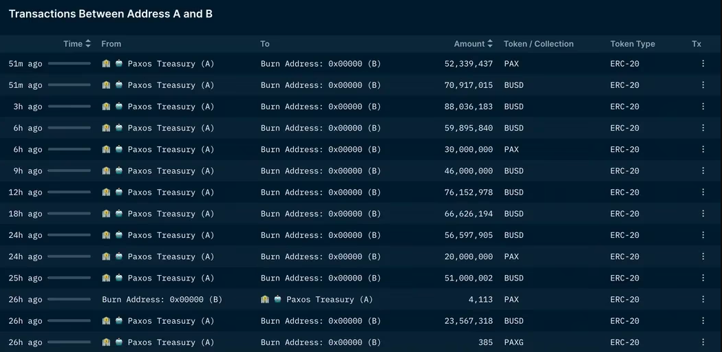Click the time bar in the 12h ago row
The height and width of the screenshot is (352, 722).
point(69,192)
